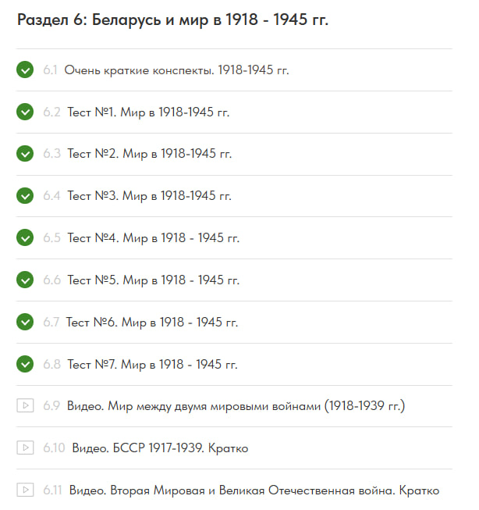Open Тест №1. Мир в 1918-1945 гг.
This screenshot has width=479, height=510.
pos(148,112)
